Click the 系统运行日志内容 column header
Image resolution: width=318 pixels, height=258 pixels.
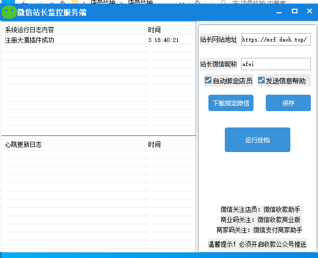[x=74, y=30]
